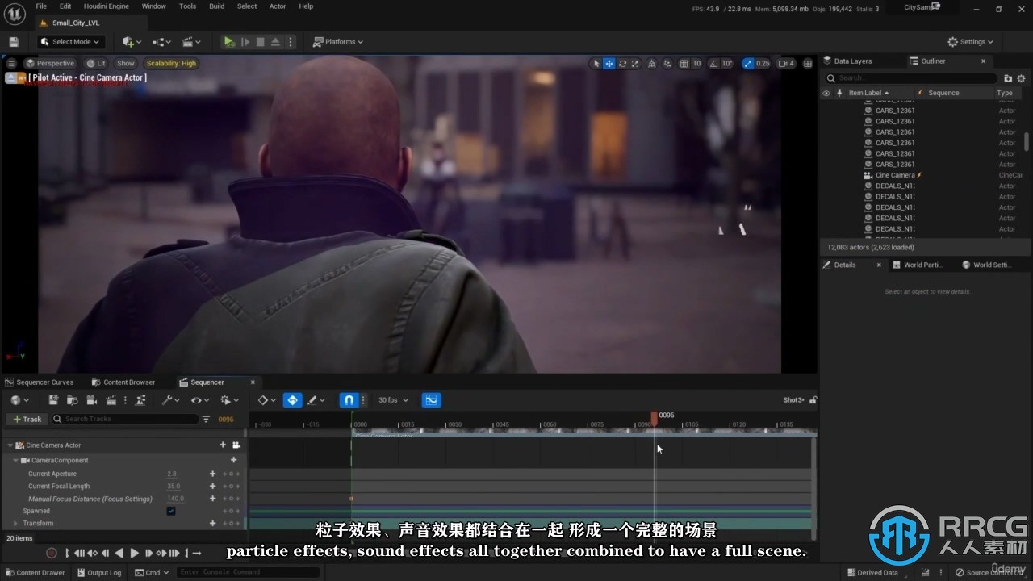
Task: Open the Build menu
Action: (217, 6)
